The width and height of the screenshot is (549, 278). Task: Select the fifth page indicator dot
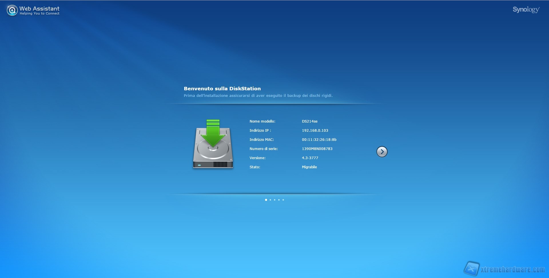(x=283, y=200)
